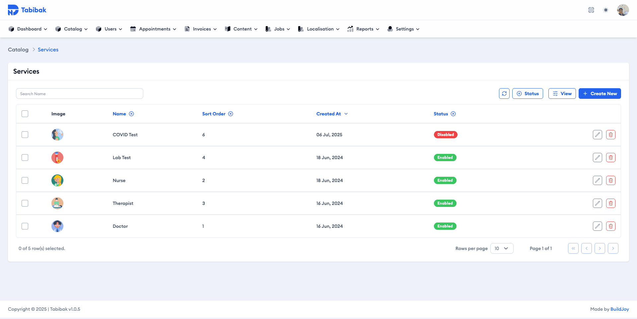This screenshot has height=319, width=637.
Task: Go to the last page arrow
Action: 613,248
